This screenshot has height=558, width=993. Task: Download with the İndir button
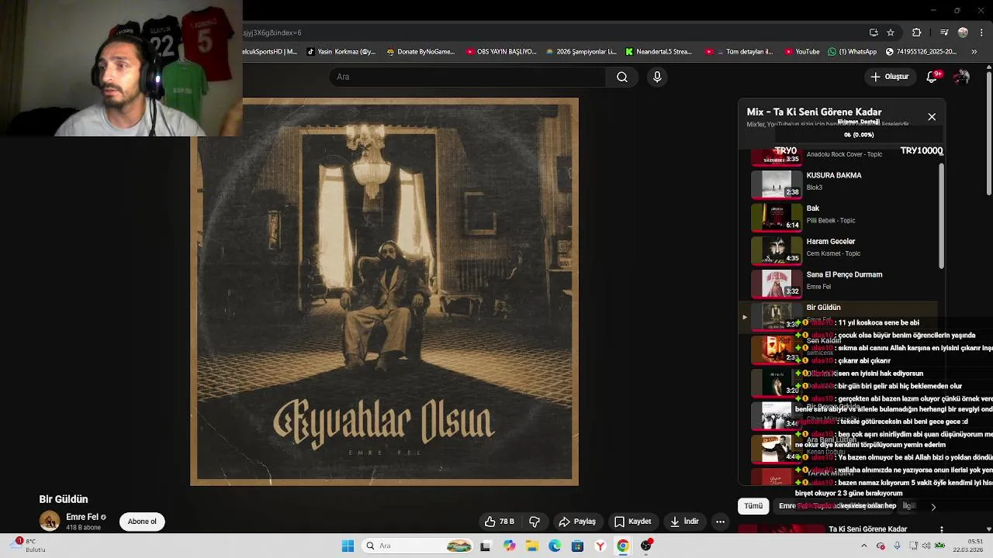click(x=685, y=522)
